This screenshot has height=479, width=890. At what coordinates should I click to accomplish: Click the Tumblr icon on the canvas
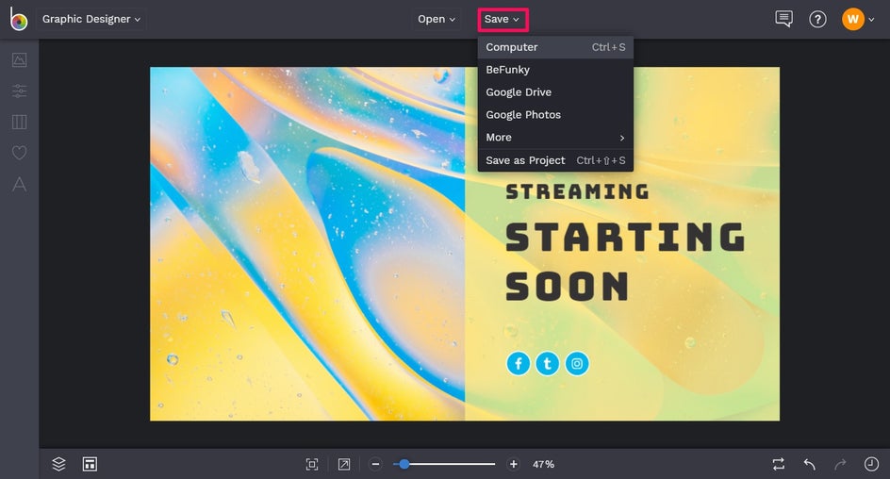pyautogui.click(x=548, y=364)
